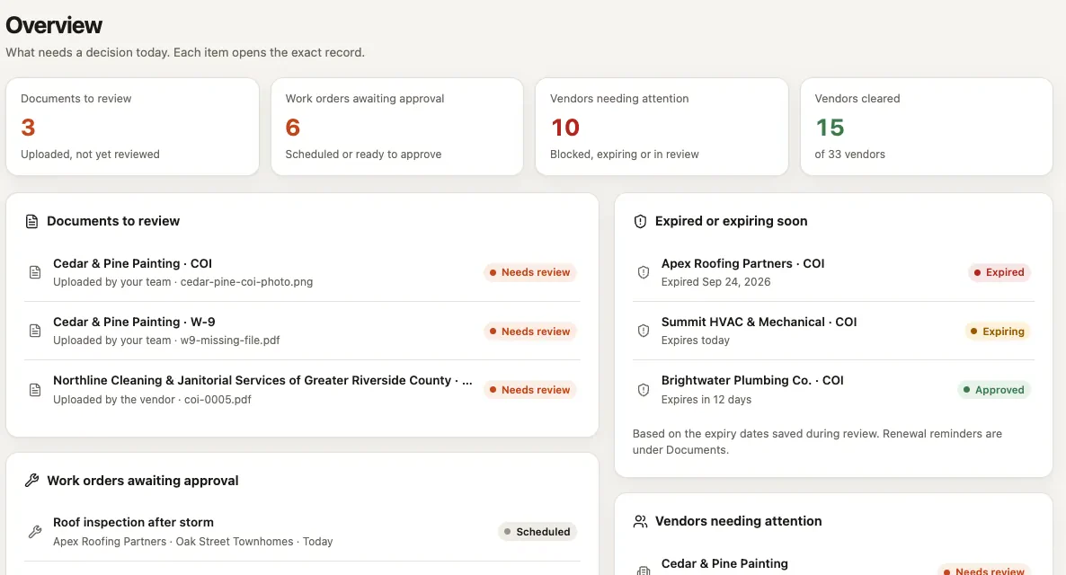
Task: Click the 'Expired or expiring soon' section title
Action: pos(731,222)
